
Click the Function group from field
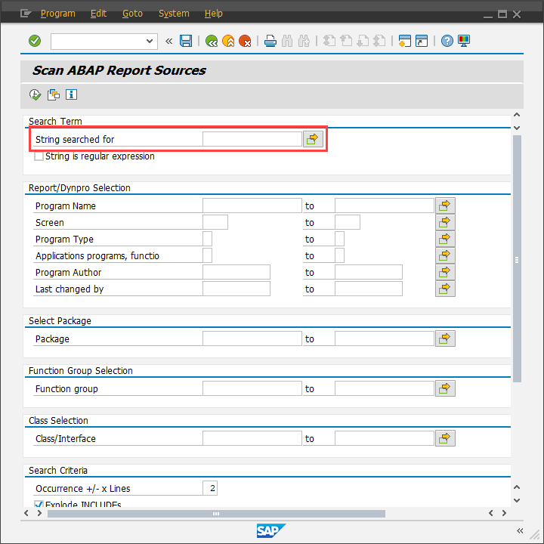click(252, 388)
